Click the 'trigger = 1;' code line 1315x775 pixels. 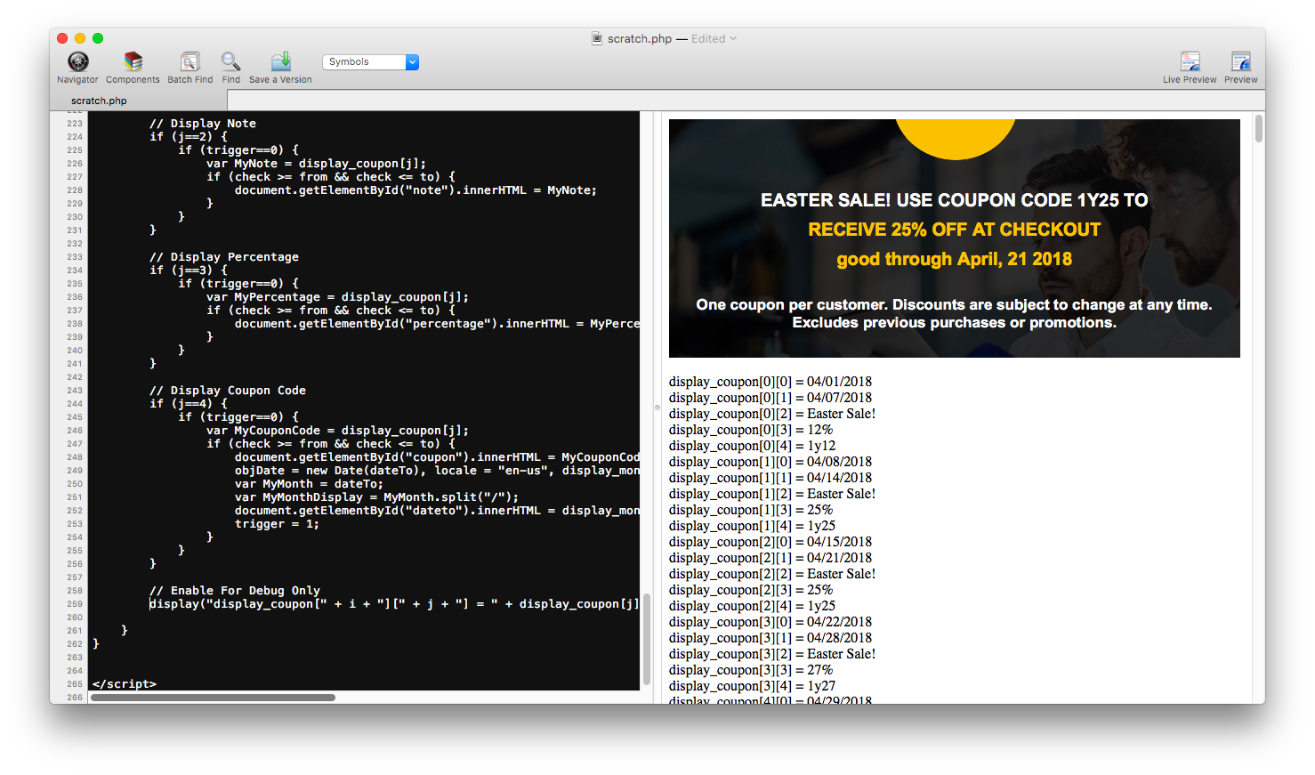[277, 524]
